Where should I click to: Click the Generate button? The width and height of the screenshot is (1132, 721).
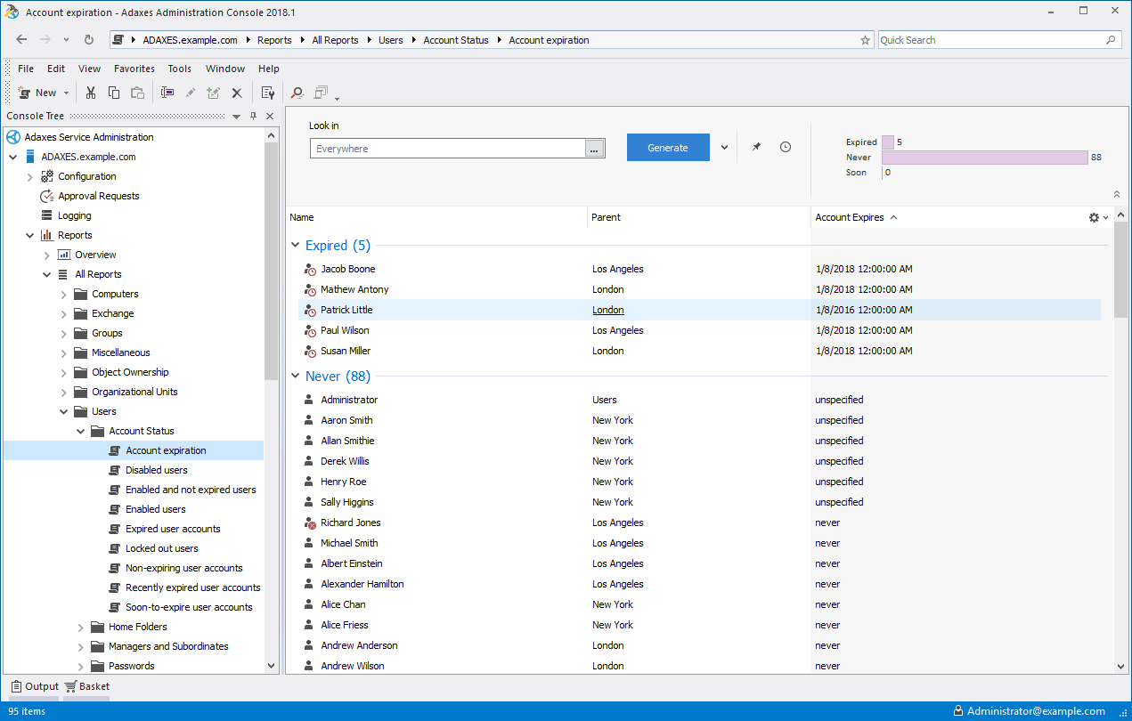tap(668, 148)
